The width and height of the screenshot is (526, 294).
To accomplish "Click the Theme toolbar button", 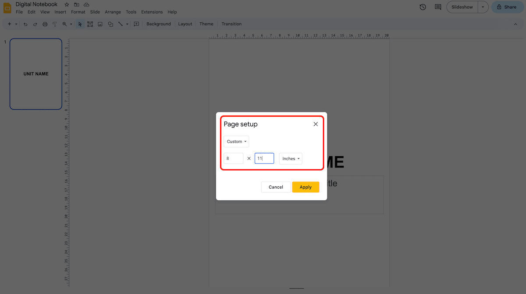I will pos(206,24).
